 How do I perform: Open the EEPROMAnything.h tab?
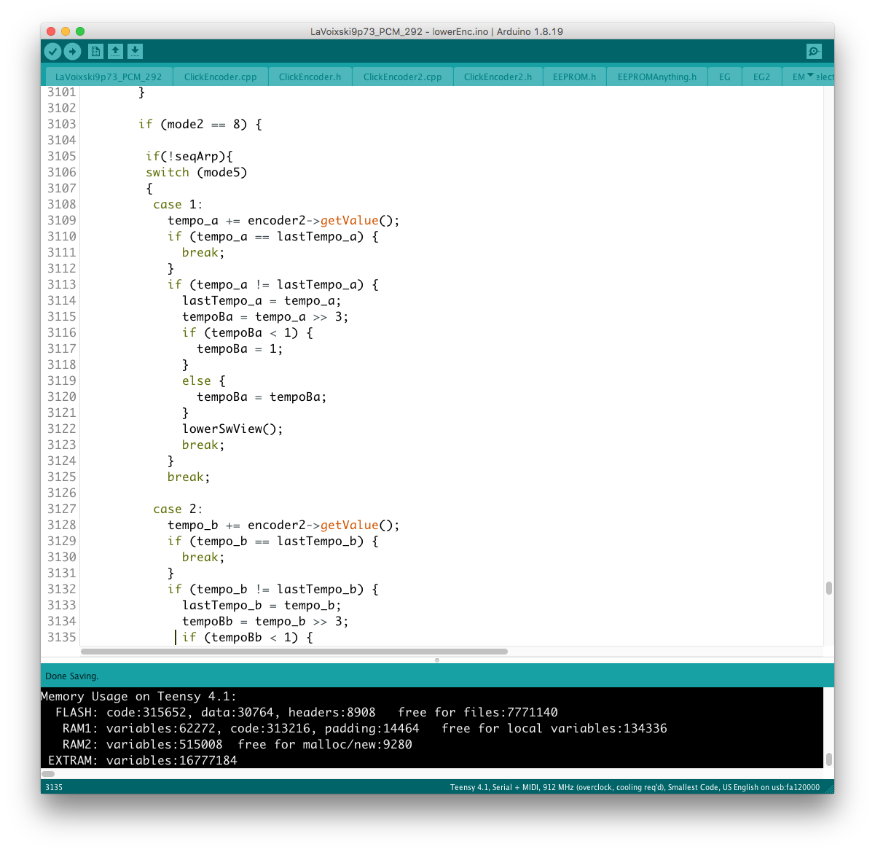(x=656, y=77)
